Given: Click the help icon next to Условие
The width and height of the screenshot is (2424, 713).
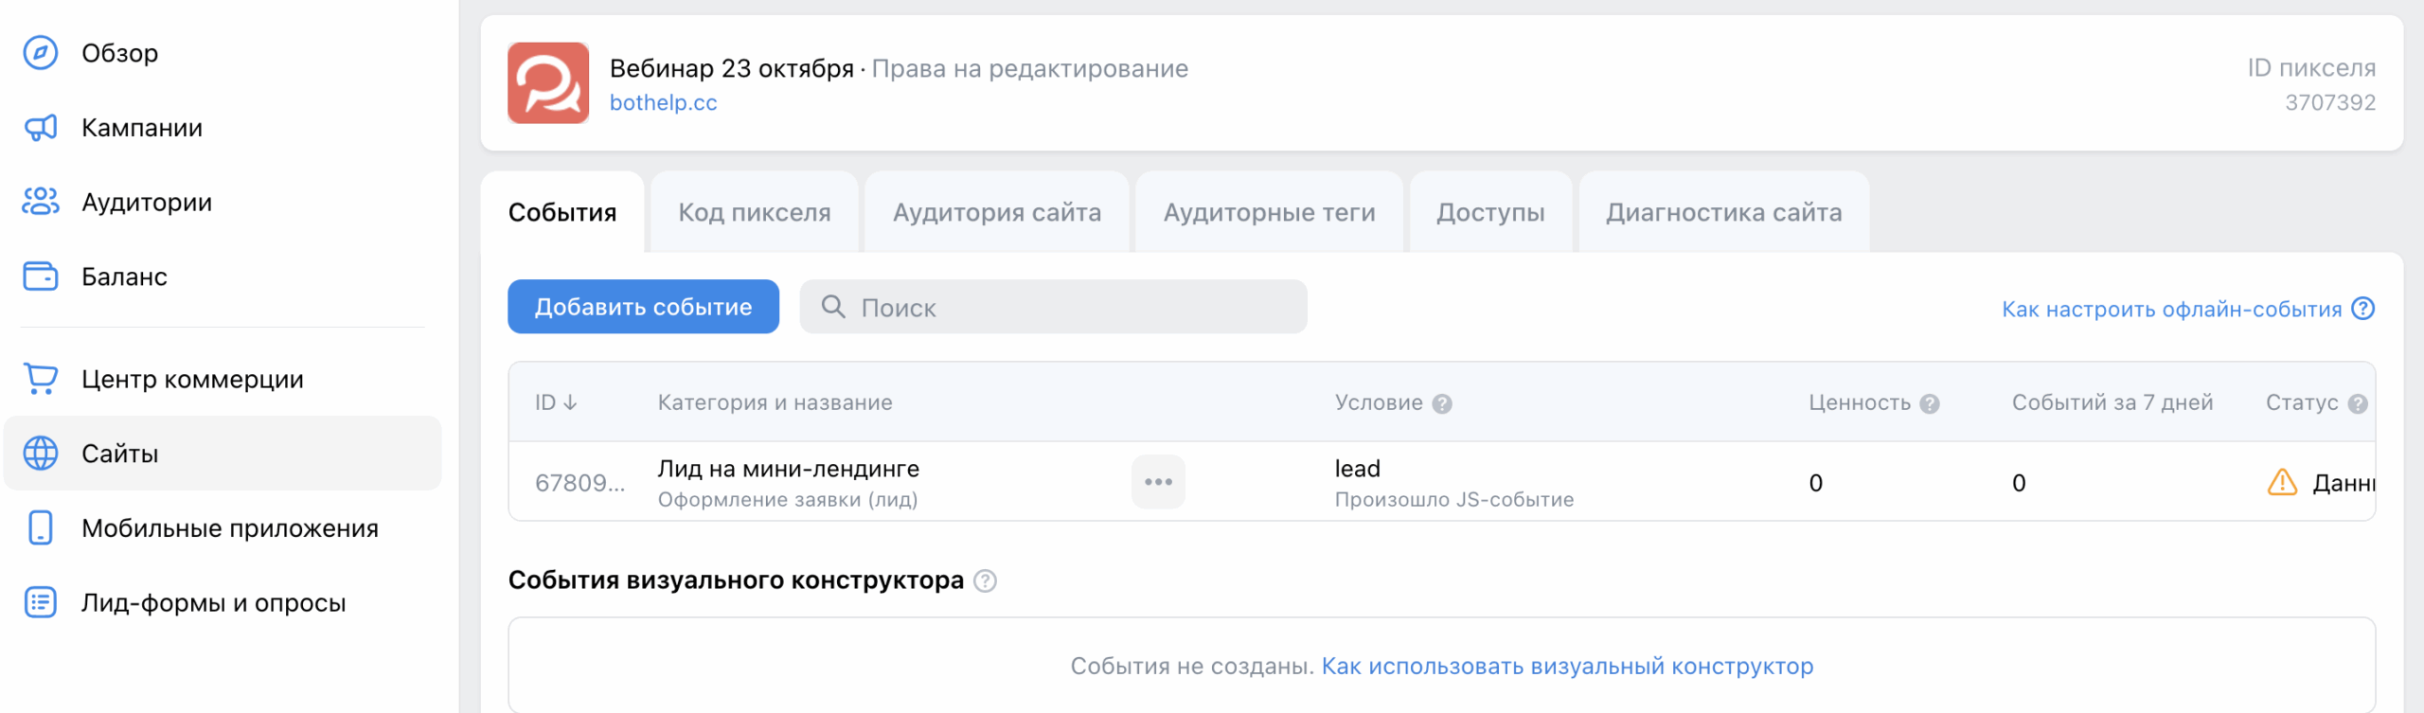Looking at the screenshot, I should coord(1442,404).
